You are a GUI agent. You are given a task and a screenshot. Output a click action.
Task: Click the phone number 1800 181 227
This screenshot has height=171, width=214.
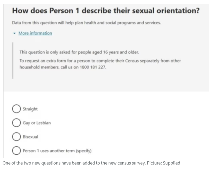pyautogui.click(x=93, y=67)
